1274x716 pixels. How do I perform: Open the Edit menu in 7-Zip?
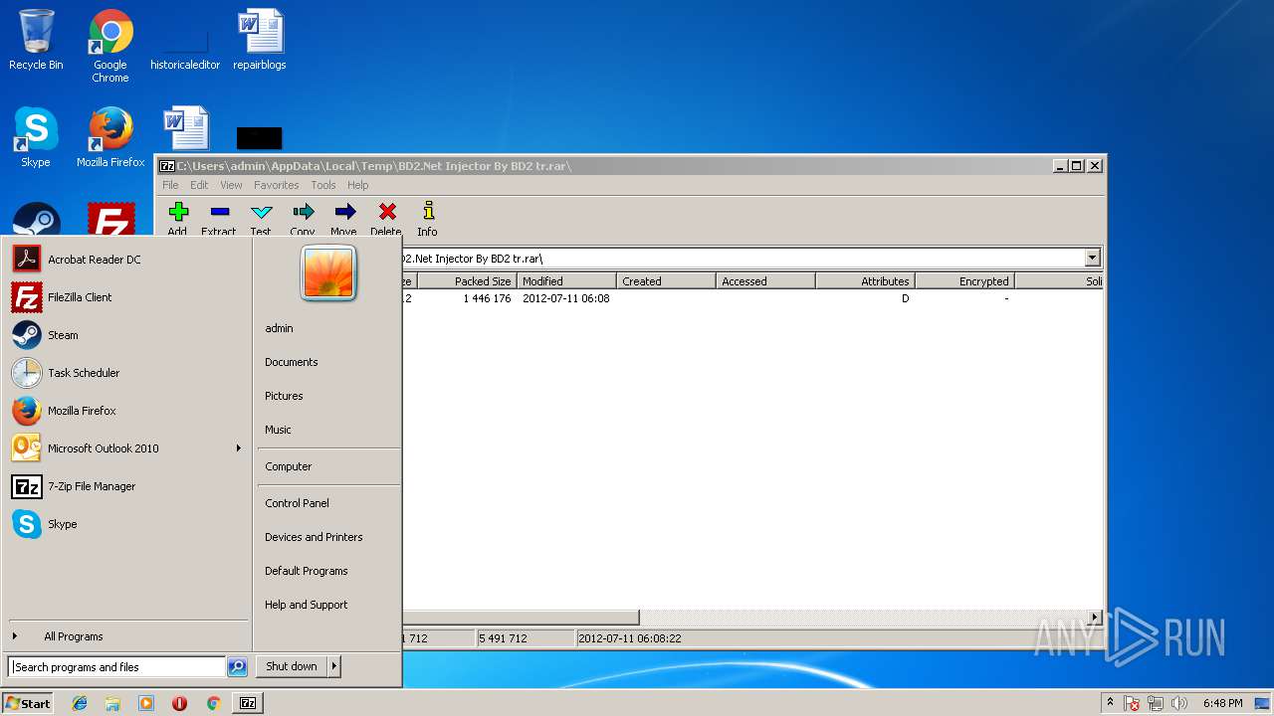pyautogui.click(x=199, y=185)
